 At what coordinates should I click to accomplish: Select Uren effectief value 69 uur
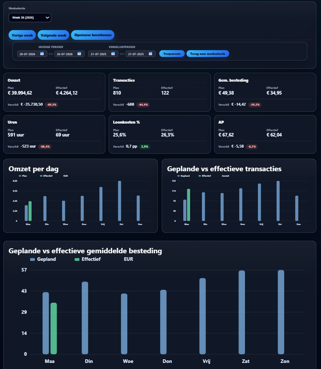tap(62, 135)
